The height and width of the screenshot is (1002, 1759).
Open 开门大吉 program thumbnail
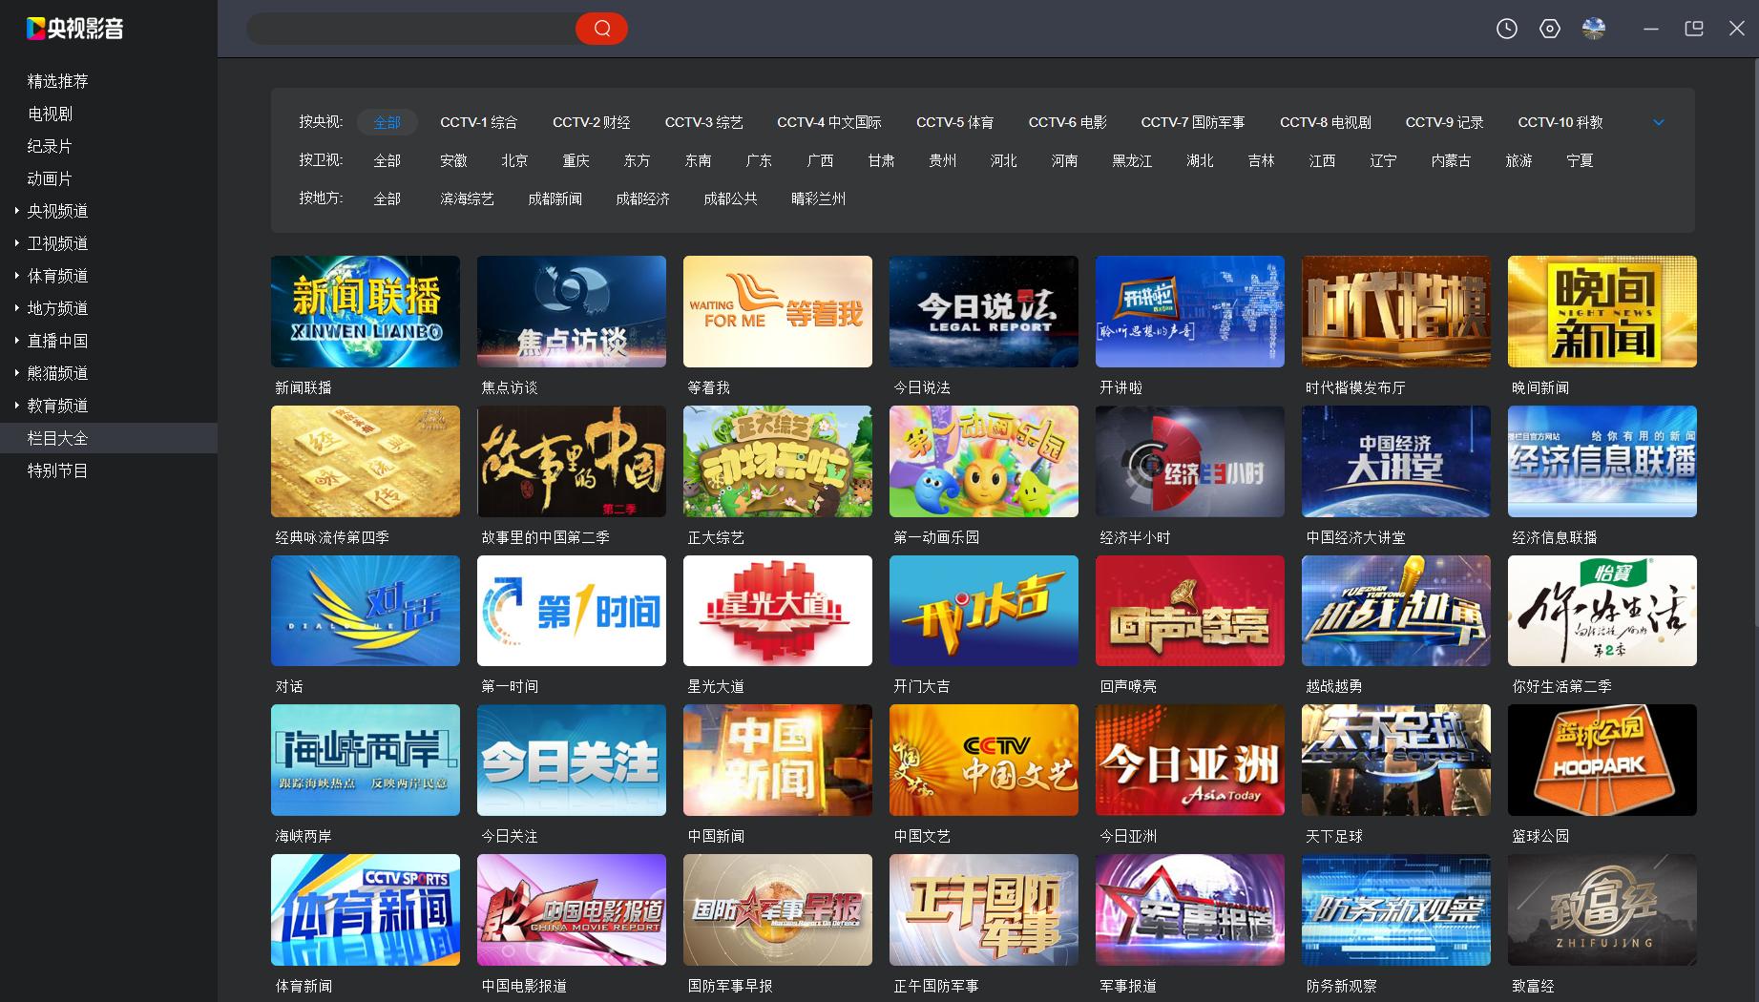984,611
